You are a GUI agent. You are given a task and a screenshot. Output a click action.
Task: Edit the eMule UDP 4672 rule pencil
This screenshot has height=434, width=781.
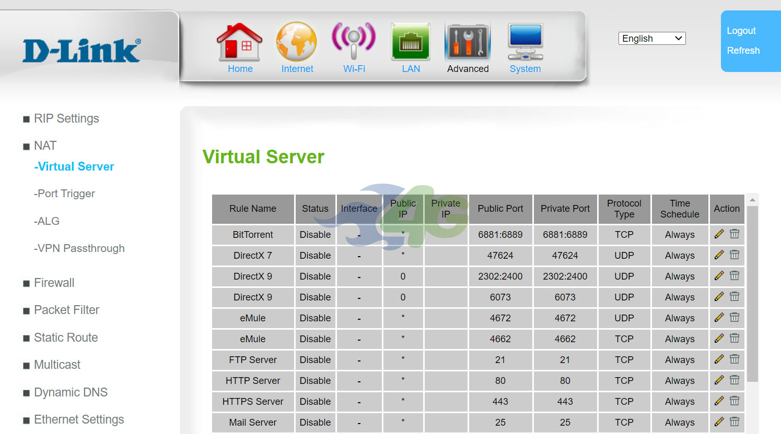click(x=719, y=317)
